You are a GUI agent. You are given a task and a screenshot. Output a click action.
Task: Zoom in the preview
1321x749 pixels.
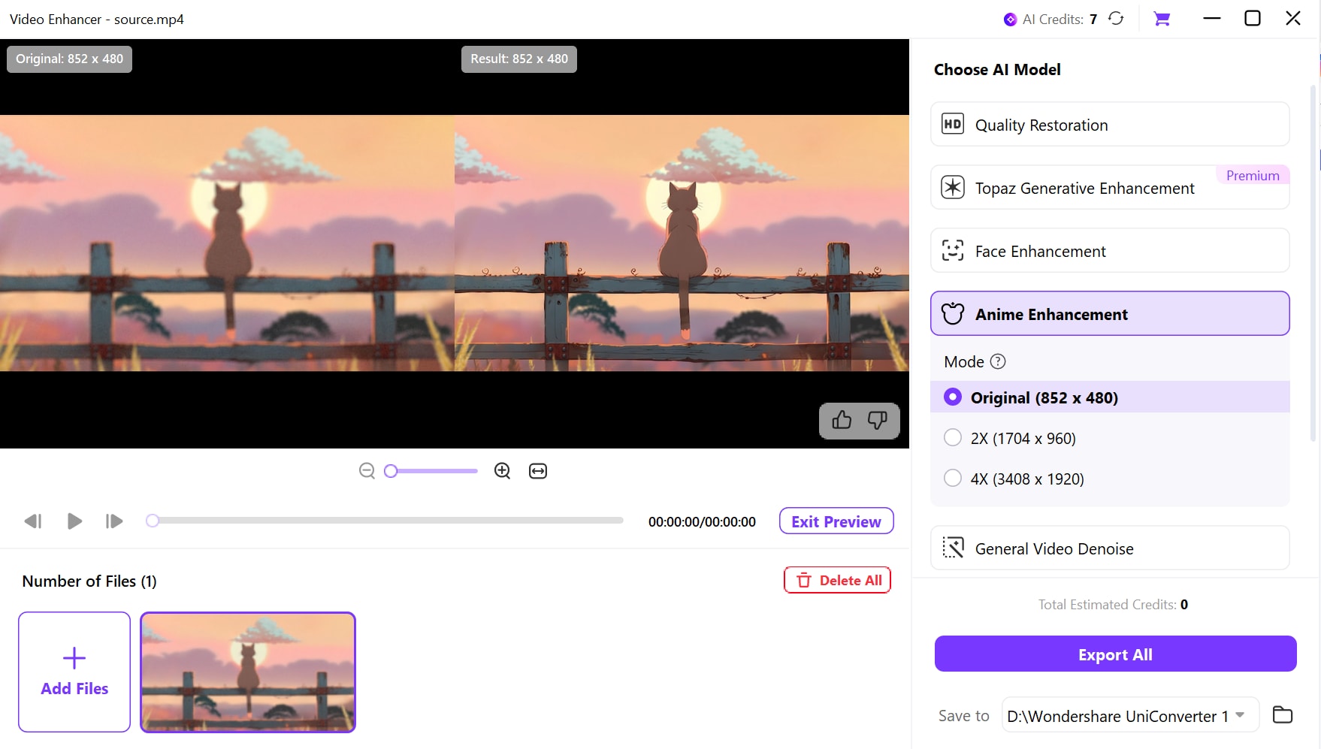503,471
